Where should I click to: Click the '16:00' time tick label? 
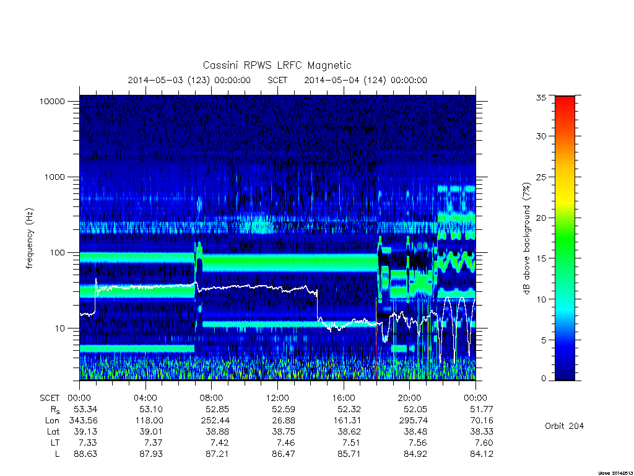pyautogui.click(x=344, y=398)
